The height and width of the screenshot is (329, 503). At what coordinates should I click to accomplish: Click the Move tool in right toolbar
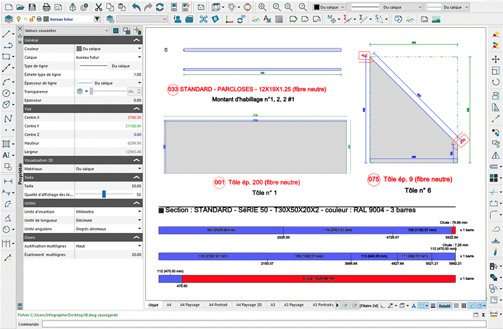click(x=495, y=59)
